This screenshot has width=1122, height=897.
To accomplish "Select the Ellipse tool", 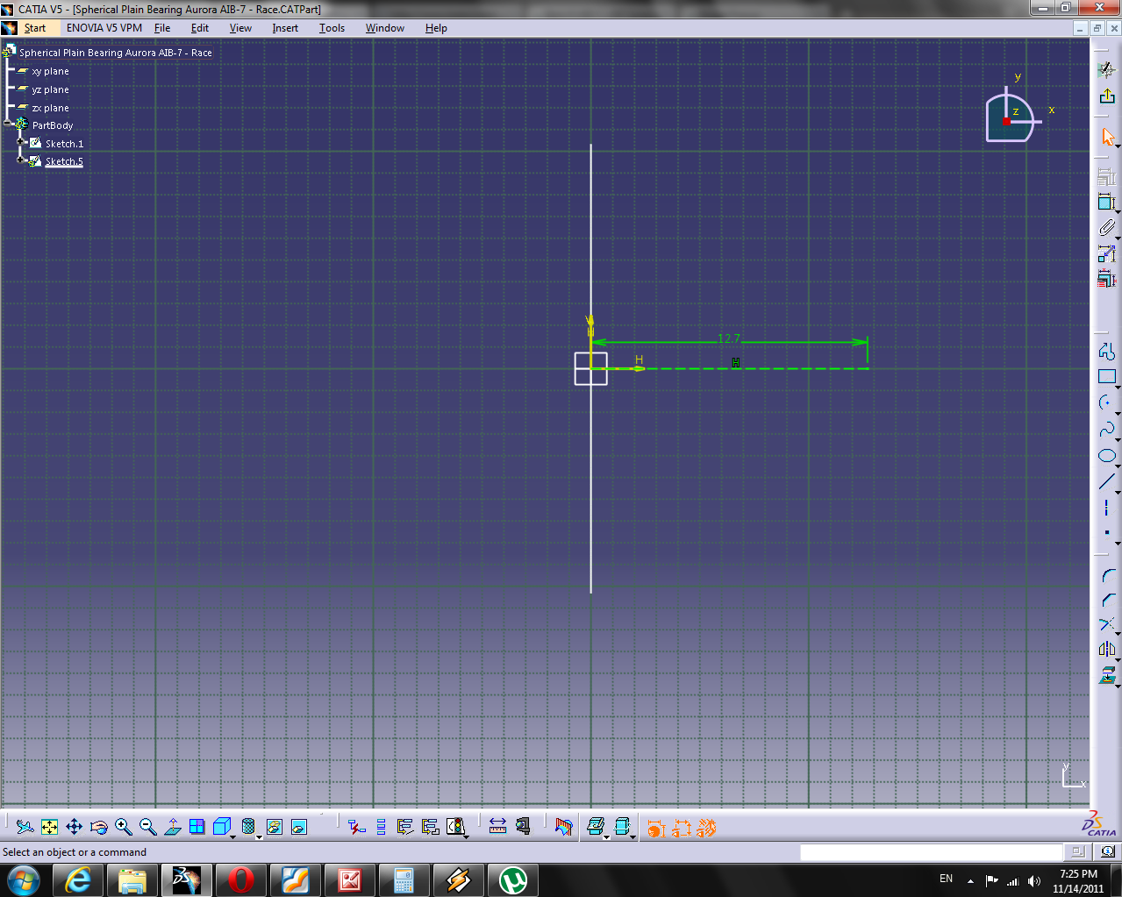I will pyautogui.click(x=1106, y=456).
